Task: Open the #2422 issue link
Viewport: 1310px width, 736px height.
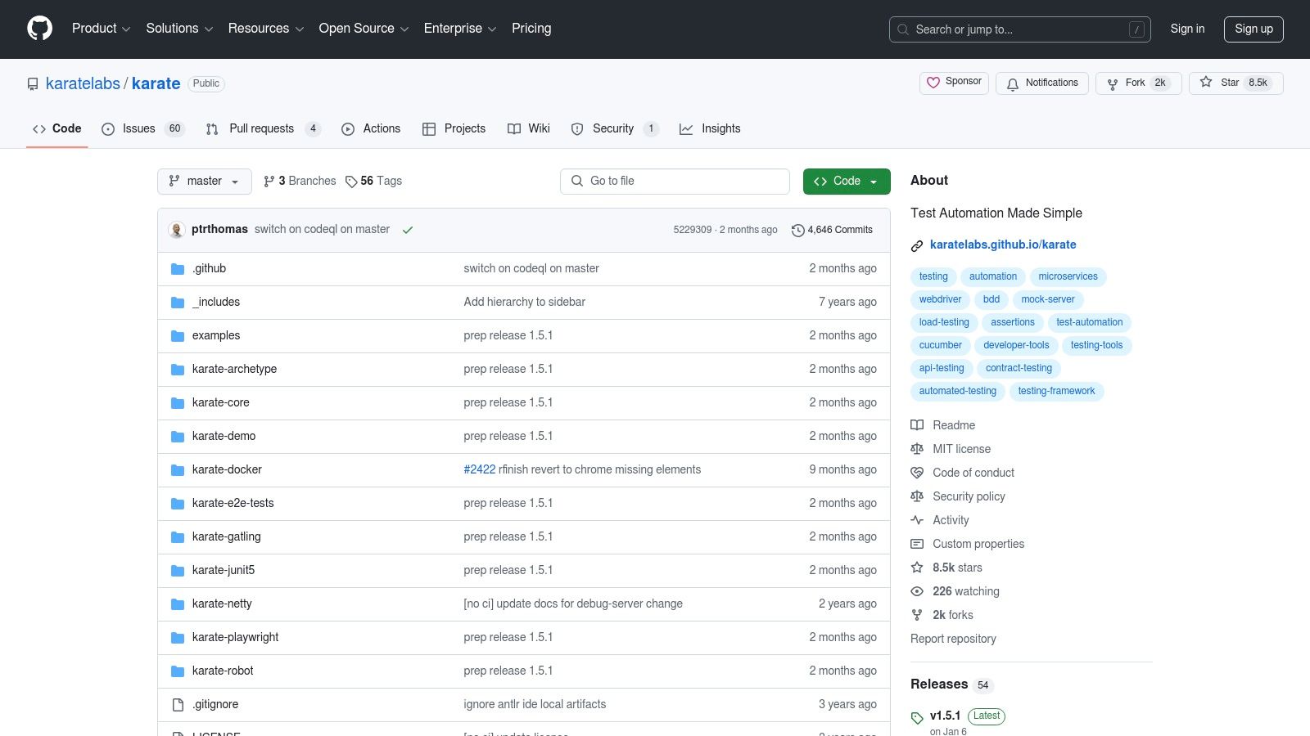Action: pyautogui.click(x=480, y=470)
